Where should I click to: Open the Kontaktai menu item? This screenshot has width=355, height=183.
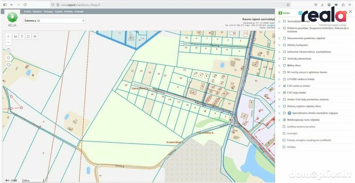click(x=68, y=12)
